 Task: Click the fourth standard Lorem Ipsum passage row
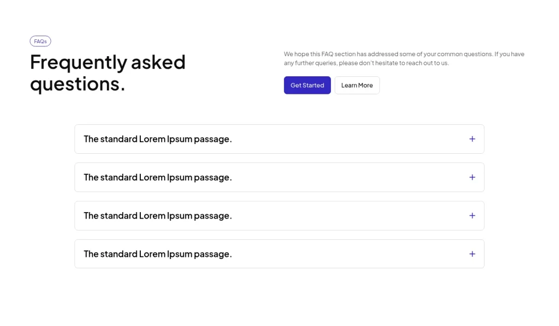click(157, 253)
